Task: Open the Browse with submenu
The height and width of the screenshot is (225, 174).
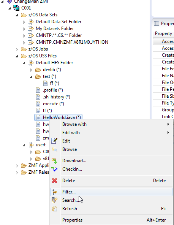Action: 111,124
